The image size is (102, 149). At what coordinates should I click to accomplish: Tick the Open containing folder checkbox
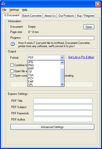tap(12, 76)
